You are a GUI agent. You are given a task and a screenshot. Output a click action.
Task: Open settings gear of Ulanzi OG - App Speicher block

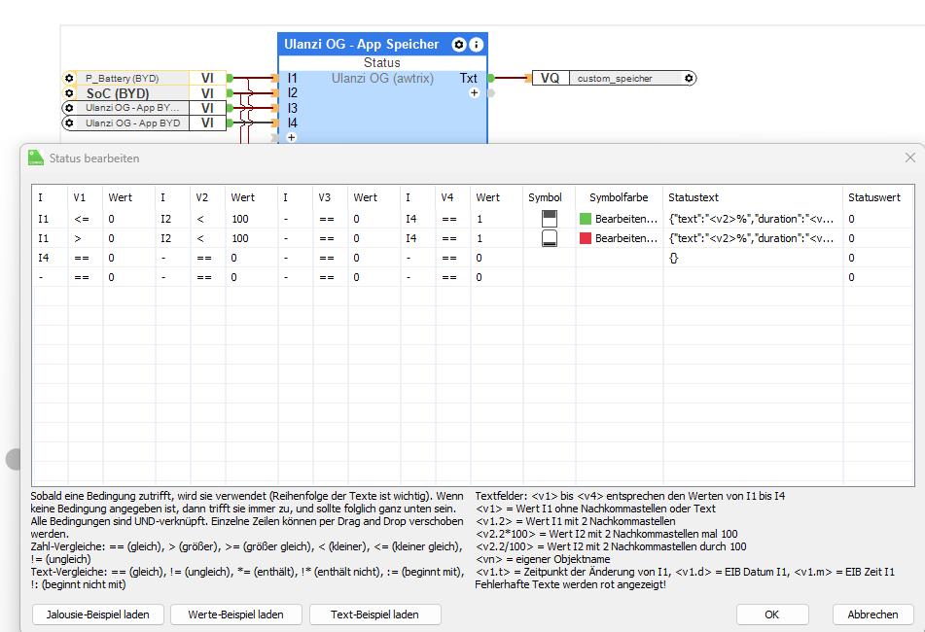(x=458, y=44)
